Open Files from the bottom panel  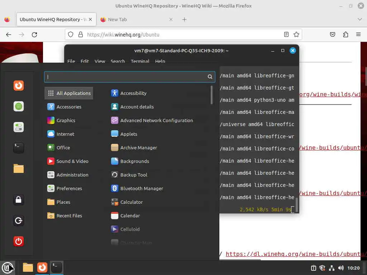coord(28,267)
